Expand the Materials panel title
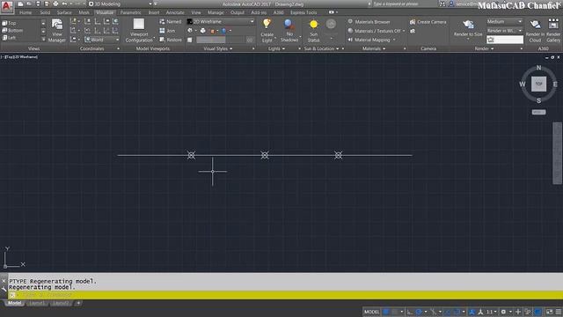 [374, 48]
